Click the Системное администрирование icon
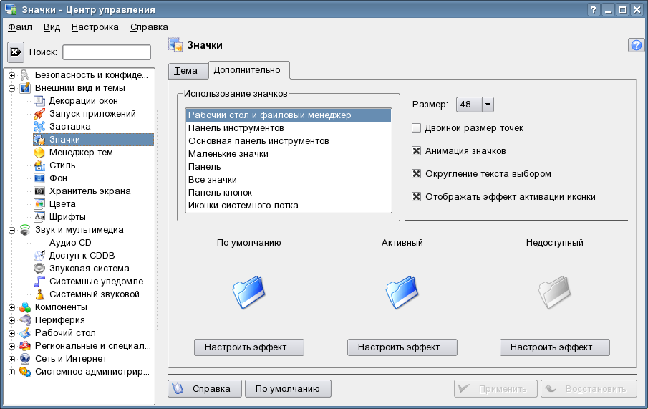This screenshot has height=409, width=648. pyautogui.click(x=25, y=372)
